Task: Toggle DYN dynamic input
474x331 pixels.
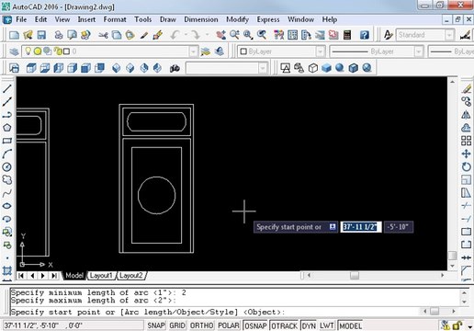Action: pos(309,325)
